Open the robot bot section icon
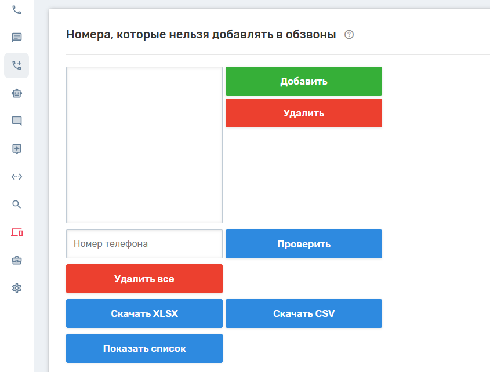Viewport: 490px width, 372px height. (17, 93)
